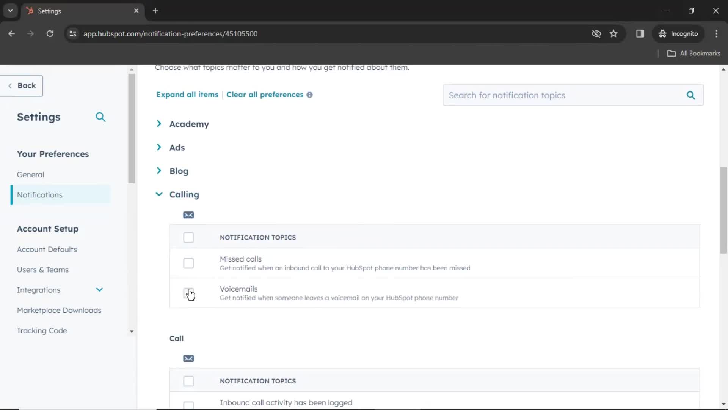Click the search icon in notification topics field

(x=692, y=96)
